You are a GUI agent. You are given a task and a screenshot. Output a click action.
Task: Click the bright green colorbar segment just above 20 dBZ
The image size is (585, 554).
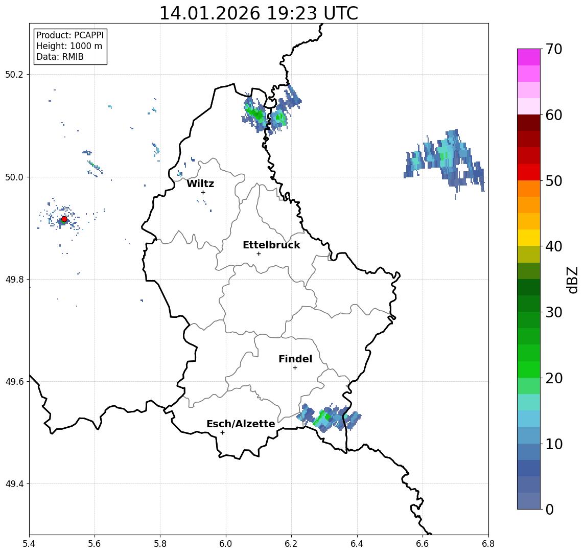[x=529, y=369]
